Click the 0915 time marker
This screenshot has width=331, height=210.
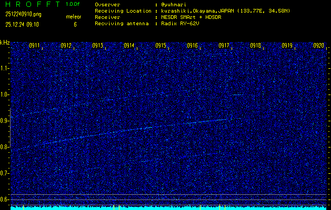pos(161,46)
